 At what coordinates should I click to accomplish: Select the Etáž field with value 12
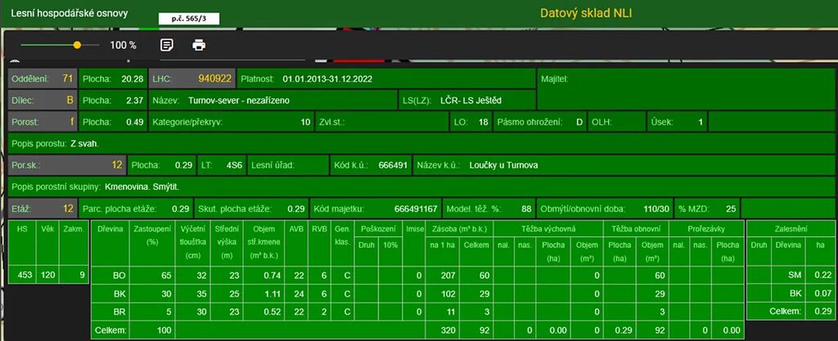[43, 209]
